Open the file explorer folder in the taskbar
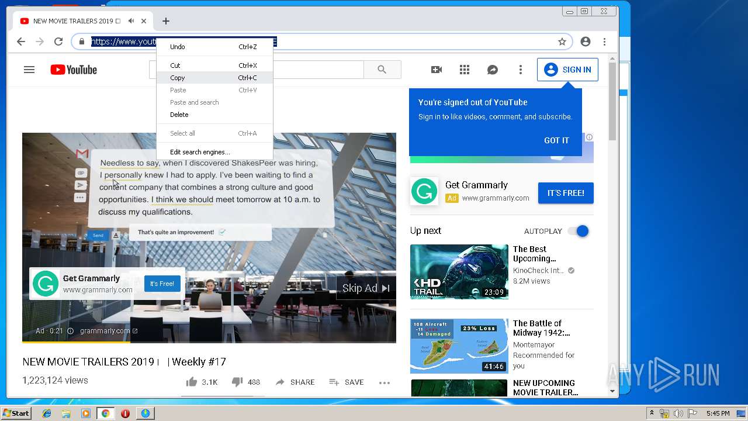Screen dimensions: 748x421 66,413
